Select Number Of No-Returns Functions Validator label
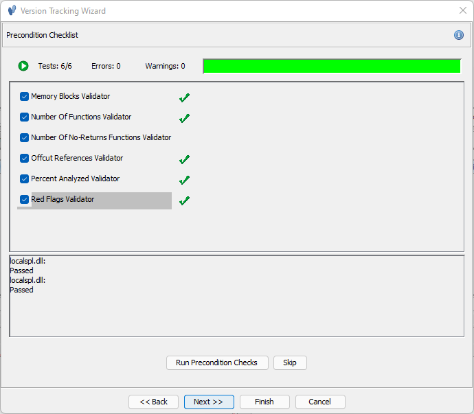474x414 pixels. pyautogui.click(x=101, y=137)
